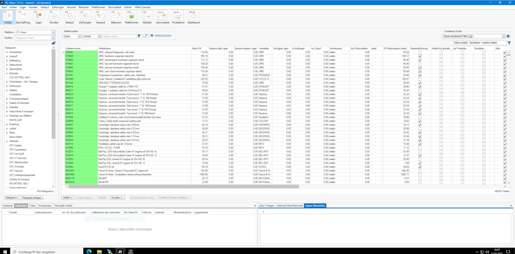Open the Beschaffung toolbar icon
515x254 pixels.
tap(23, 18)
